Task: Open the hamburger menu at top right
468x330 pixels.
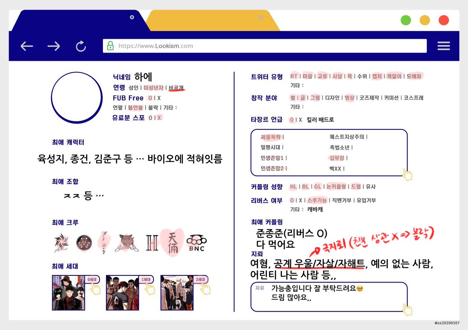Action: click(x=444, y=46)
